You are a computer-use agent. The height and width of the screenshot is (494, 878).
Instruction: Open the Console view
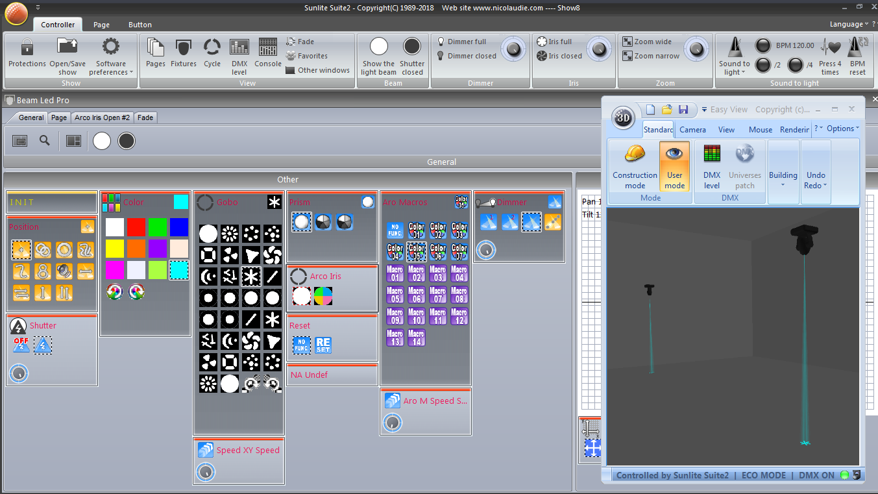click(x=268, y=53)
